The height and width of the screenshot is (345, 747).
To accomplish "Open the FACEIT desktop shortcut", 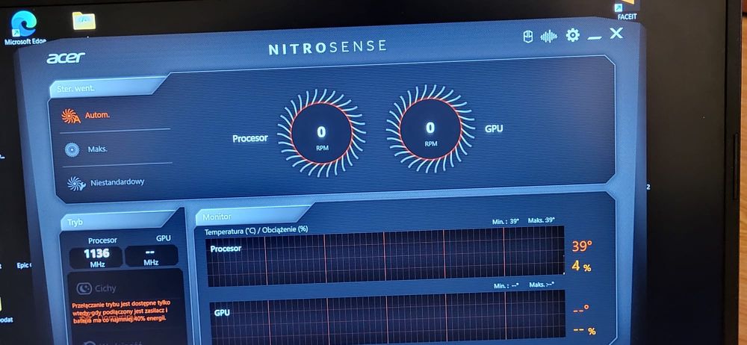I will point(626,10).
